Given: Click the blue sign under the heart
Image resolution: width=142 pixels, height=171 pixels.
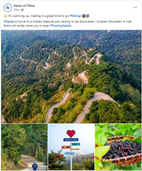Looking at the screenshot, I should click(71, 140).
